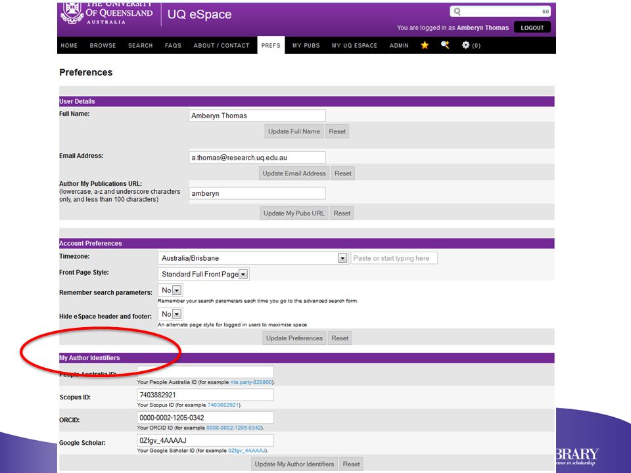Click the 'ORCID:' label

pyautogui.click(x=70, y=420)
